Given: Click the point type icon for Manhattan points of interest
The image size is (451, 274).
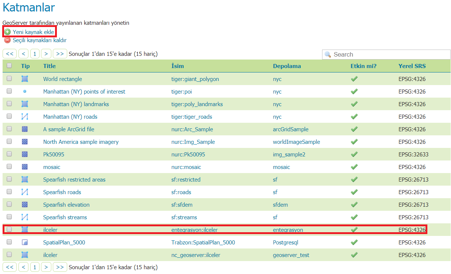Looking at the screenshot, I should pos(25,91).
